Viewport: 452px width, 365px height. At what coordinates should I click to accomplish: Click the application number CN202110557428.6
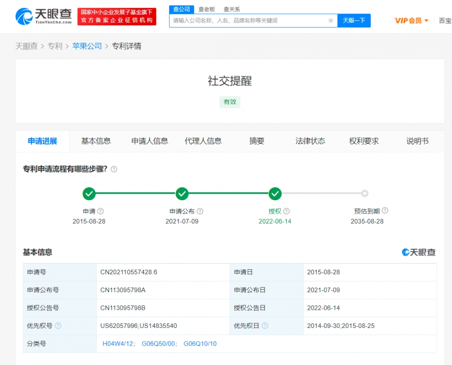pos(129,272)
